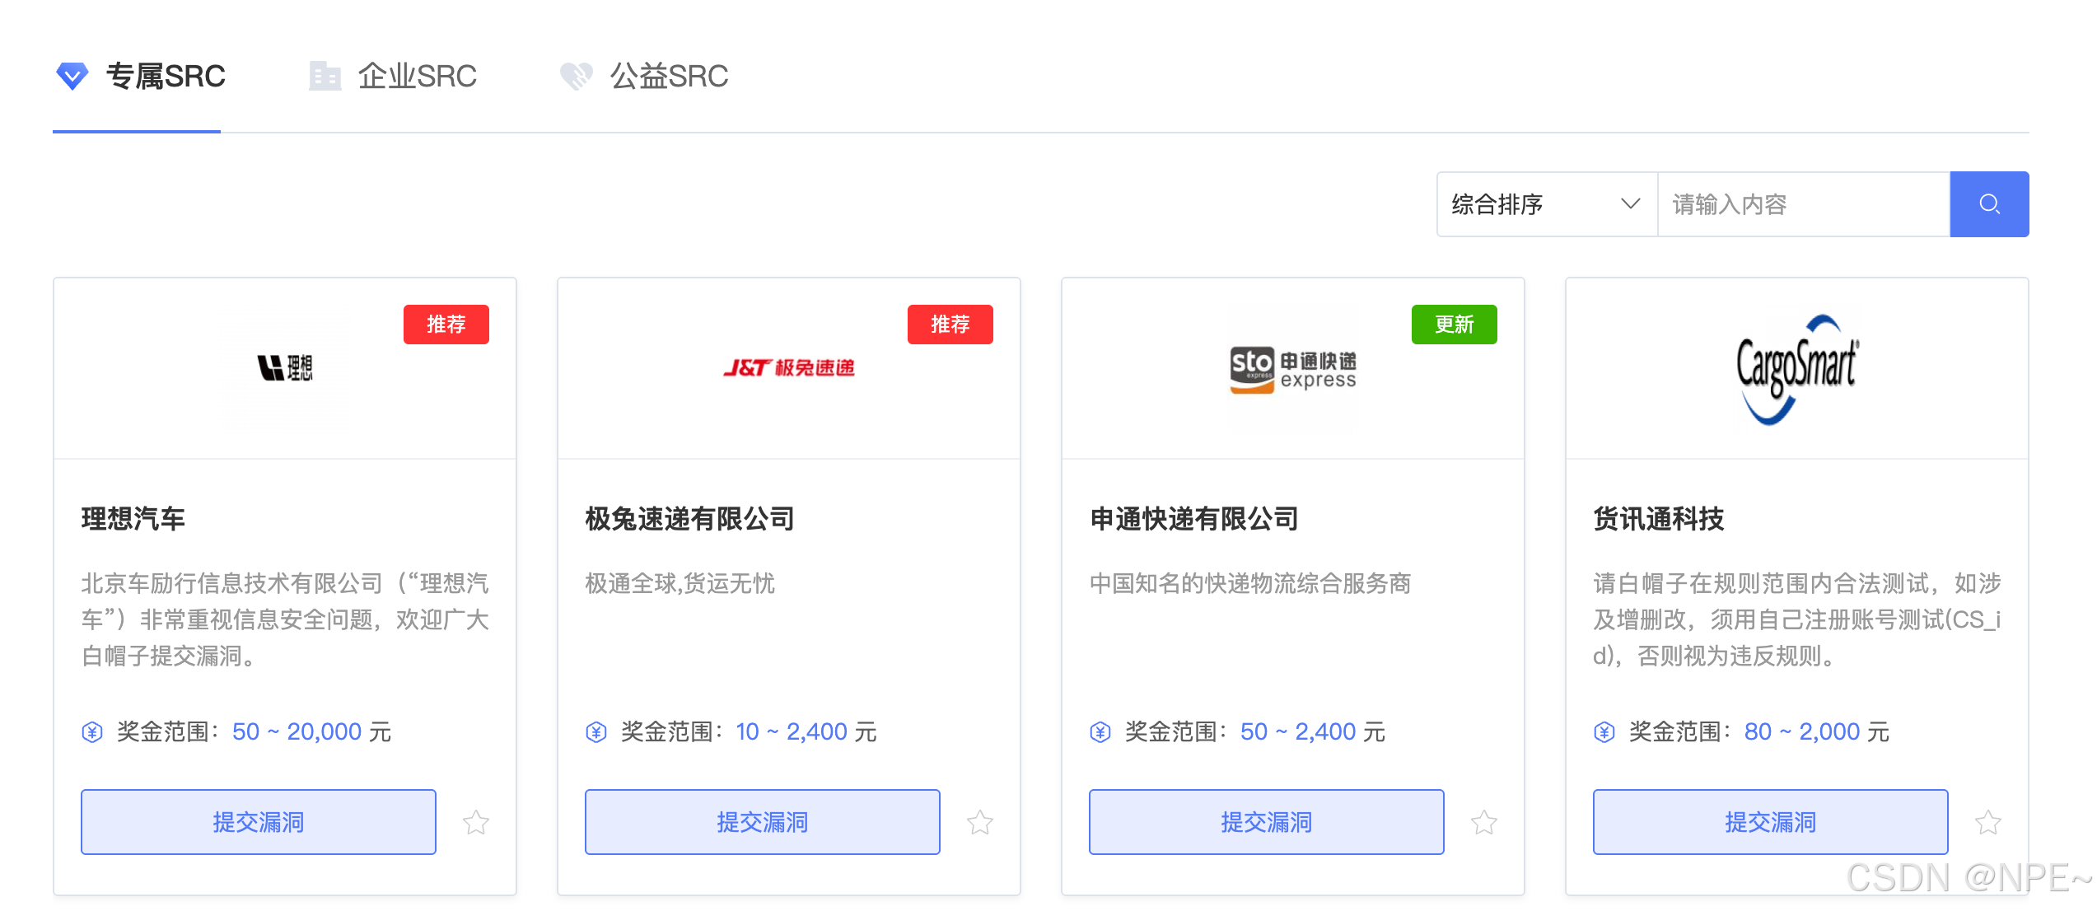Click the yen icon on 货讯通科技 reward row
Image resolution: width=2097 pixels, height=911 pixels.
pyautogui.click(x=1604, y=731)
